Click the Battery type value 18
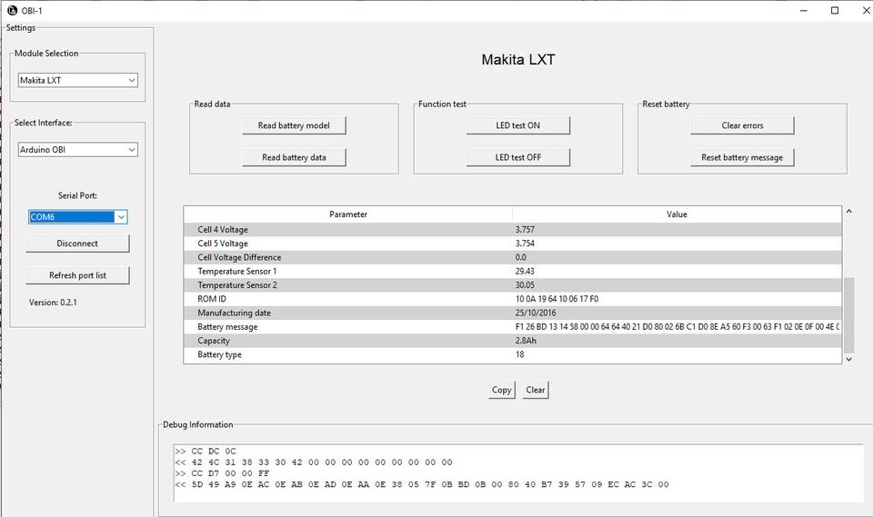This screenshot has height=517, width=873. [520, 354]
